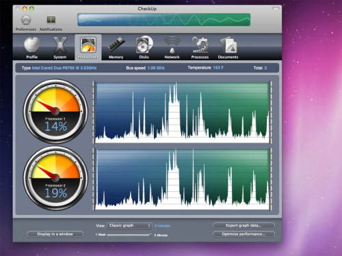This screenshot has height=256, width=342.
Task: Click the '14%' processor 1 reading
Action: tap(55, 126)
